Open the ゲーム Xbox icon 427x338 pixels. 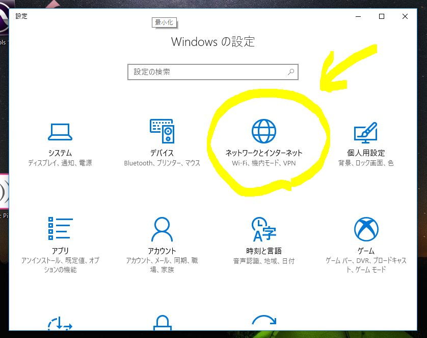pyautogui.click(x=366, y=229)
